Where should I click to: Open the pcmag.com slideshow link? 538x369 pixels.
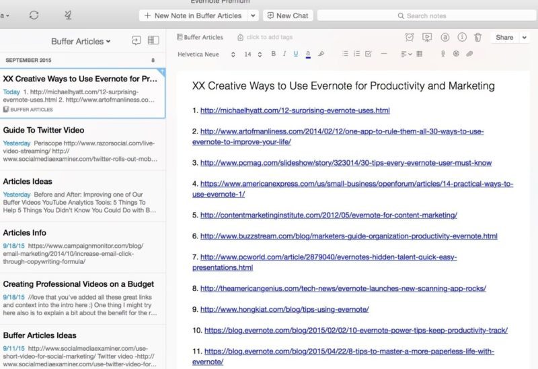[x=346, y=163]
